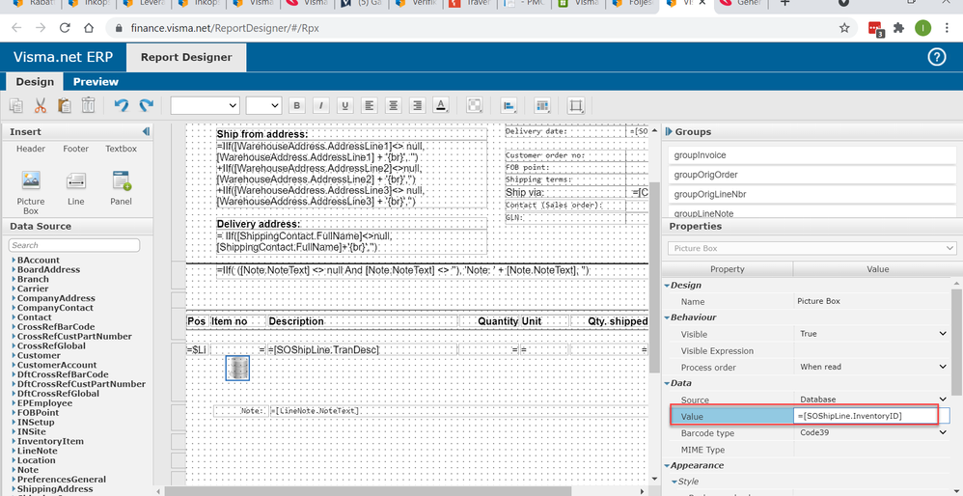Open the help question mark icon
This screenshot has height=496, width=963.
(x=935, y=57)
